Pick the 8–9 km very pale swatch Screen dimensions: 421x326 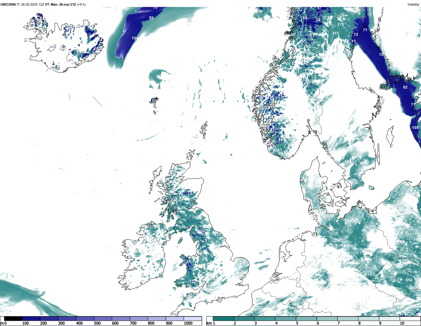click(368, 318)
